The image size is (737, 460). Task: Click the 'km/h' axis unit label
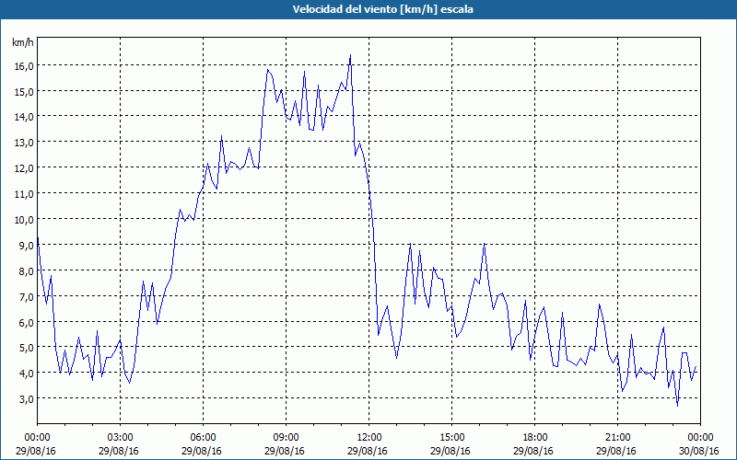[x=22, y=42]
